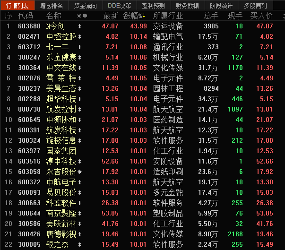Click the marker icon next to 唐德影视
Screen dimensions: 285x250
coord(80,234)
